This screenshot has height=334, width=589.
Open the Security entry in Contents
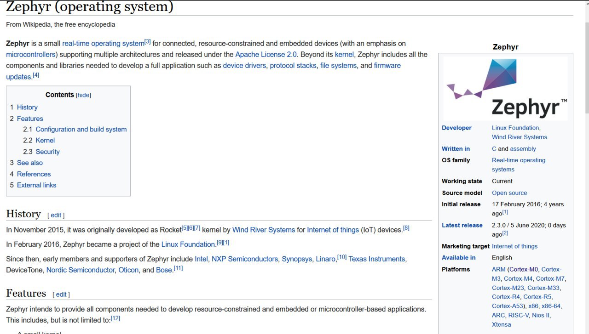48,152
